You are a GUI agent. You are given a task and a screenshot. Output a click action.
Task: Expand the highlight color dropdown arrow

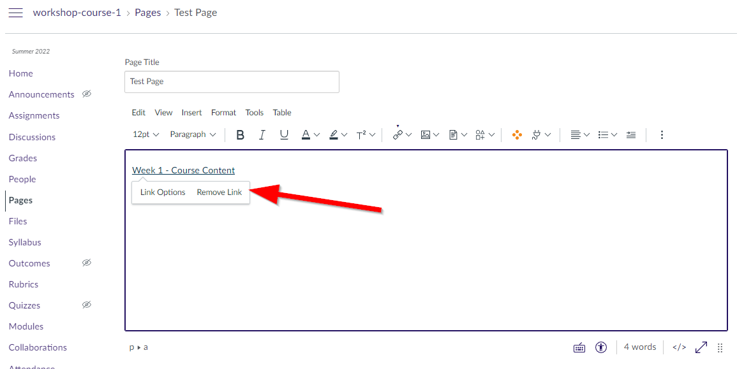(345, 135)
